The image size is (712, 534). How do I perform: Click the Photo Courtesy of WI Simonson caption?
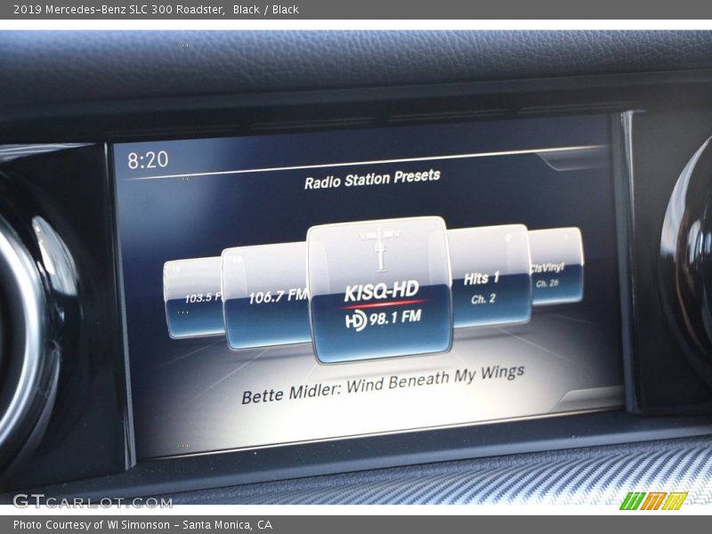click(x=142, y=525)
